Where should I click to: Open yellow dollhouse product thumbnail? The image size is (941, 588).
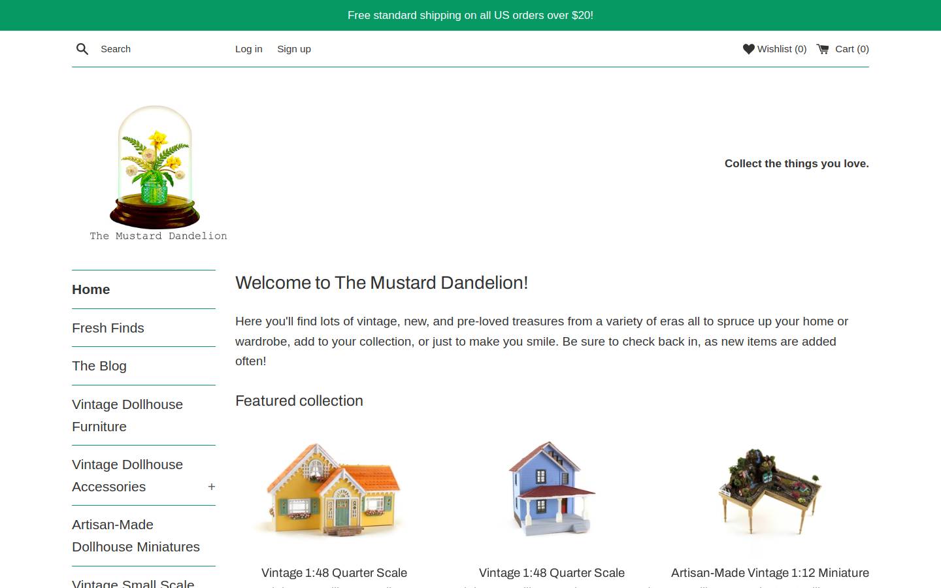(334, 489)
